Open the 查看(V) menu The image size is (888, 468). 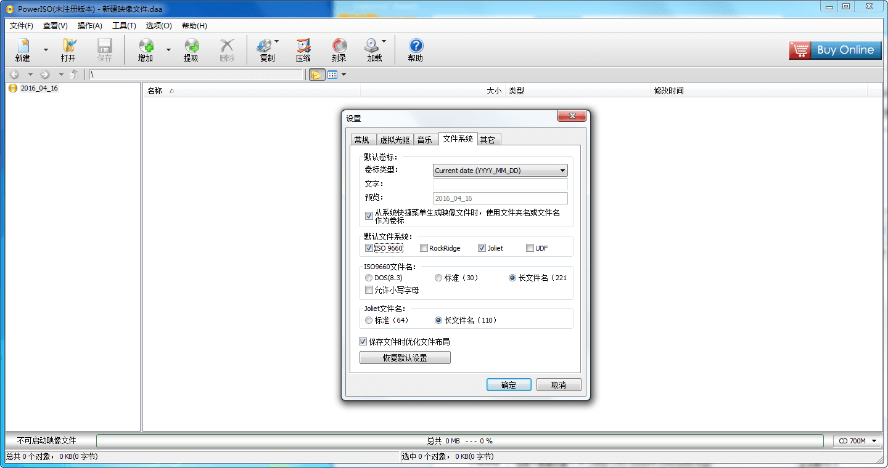(x=55, y=26)
